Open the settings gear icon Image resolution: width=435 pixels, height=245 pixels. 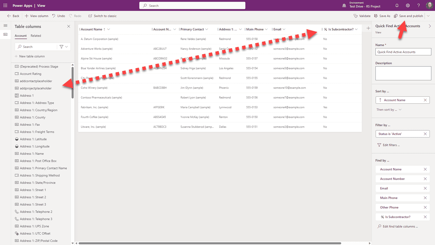[x=407, y=5]
